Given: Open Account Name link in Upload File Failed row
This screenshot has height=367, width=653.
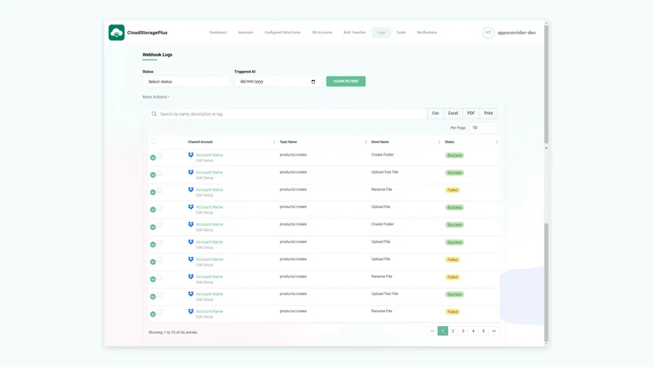Looking at the screenshot, I should tap(210, 259).
